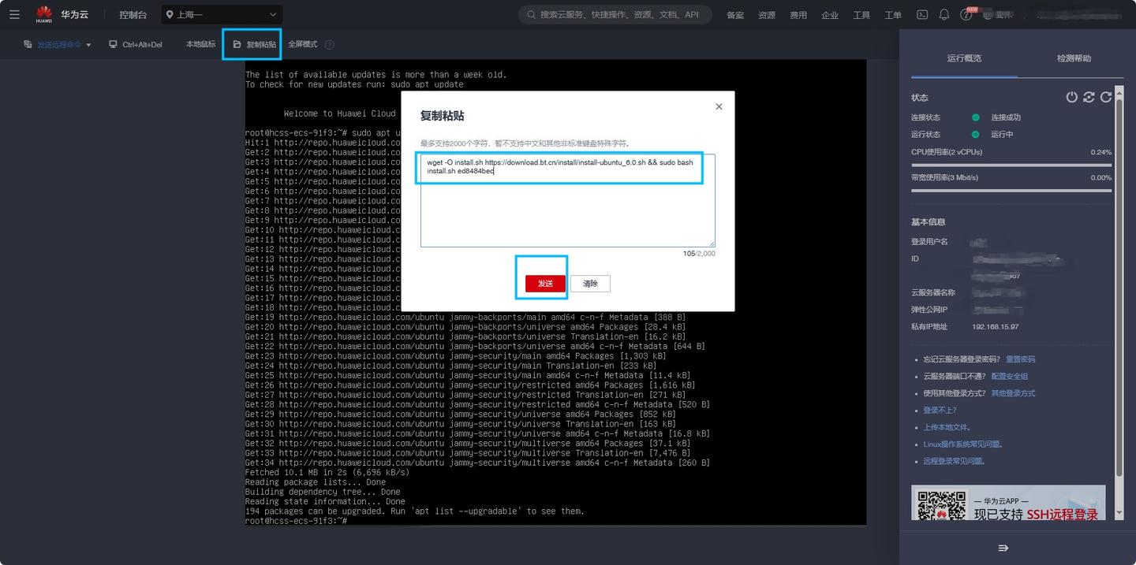This screenshot has width=1136, height=565.
Task: Click the red 发送 send button
Action: tap(545, 284)
